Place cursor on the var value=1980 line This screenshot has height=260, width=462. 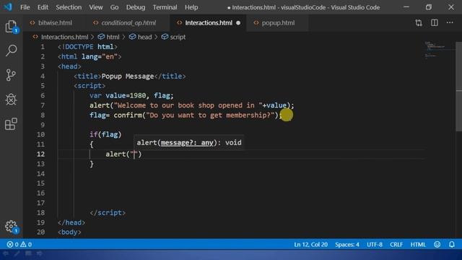point(131,95)
